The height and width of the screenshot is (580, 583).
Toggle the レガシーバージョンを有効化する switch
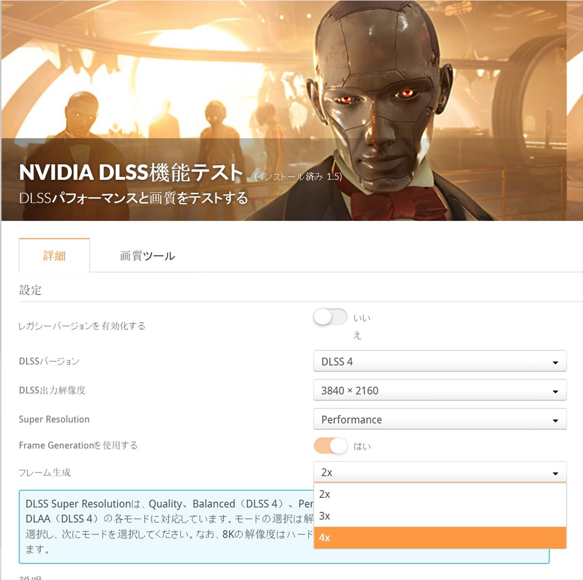pos(330,317)
